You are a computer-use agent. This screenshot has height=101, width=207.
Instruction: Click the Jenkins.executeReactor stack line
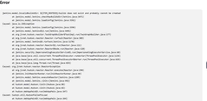coord(46,77)
